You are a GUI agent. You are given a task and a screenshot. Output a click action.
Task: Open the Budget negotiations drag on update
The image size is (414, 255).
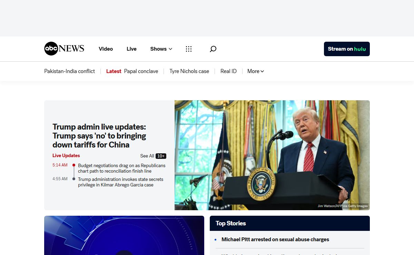click(122, 168)
